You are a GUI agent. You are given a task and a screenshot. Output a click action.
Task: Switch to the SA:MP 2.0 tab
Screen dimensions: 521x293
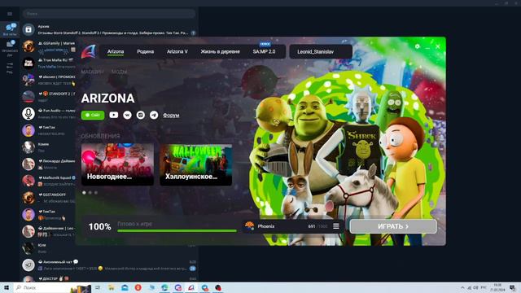[264, 51]
